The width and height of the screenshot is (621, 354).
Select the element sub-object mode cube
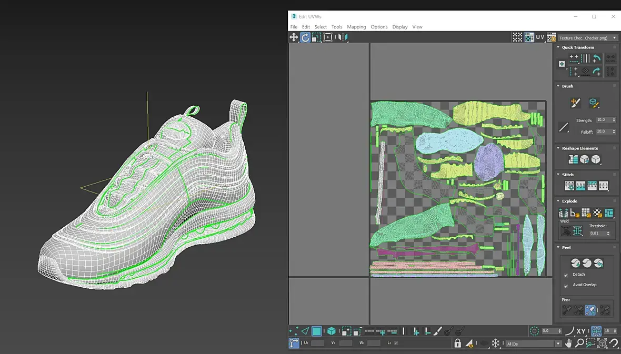(x=332, y=331)
